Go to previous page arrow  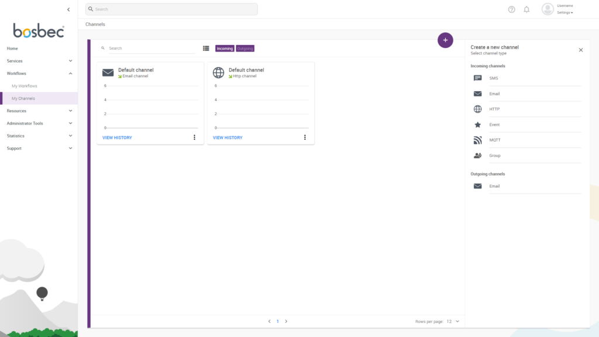(269, 321)
